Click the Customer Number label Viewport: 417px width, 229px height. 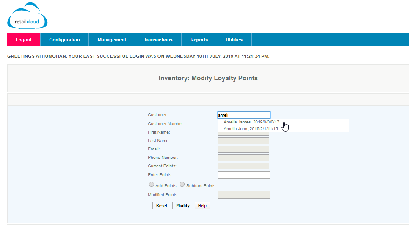pos(166,124)
